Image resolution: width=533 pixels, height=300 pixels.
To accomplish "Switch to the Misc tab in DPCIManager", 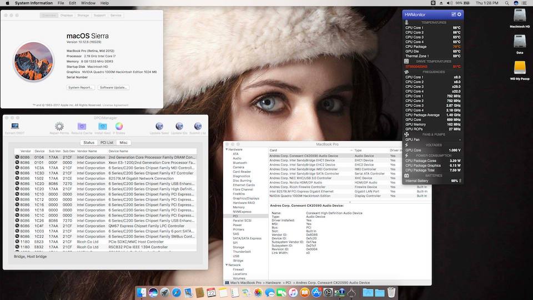I will pyautogui.click(x=123, y=143).
